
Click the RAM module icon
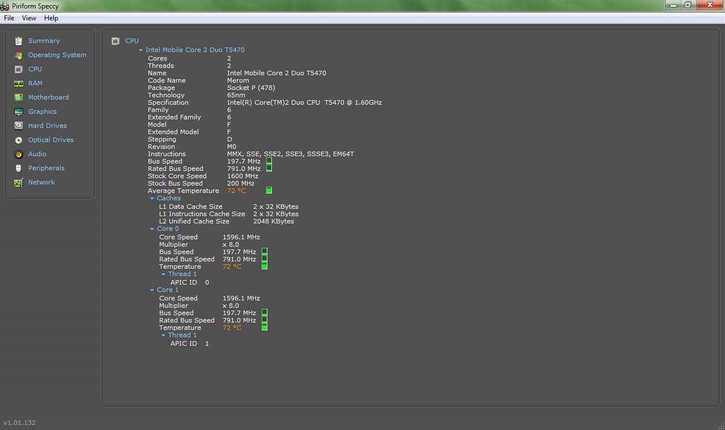[19, 83]
